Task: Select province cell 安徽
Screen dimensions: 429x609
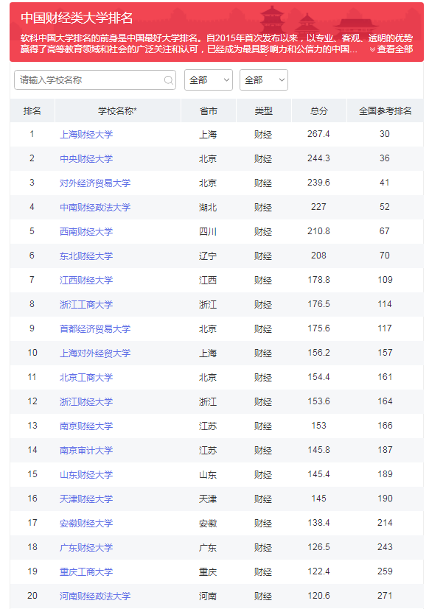Action: tap(208, 523)
